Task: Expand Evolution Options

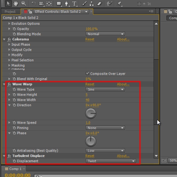Action: (9, 23)
